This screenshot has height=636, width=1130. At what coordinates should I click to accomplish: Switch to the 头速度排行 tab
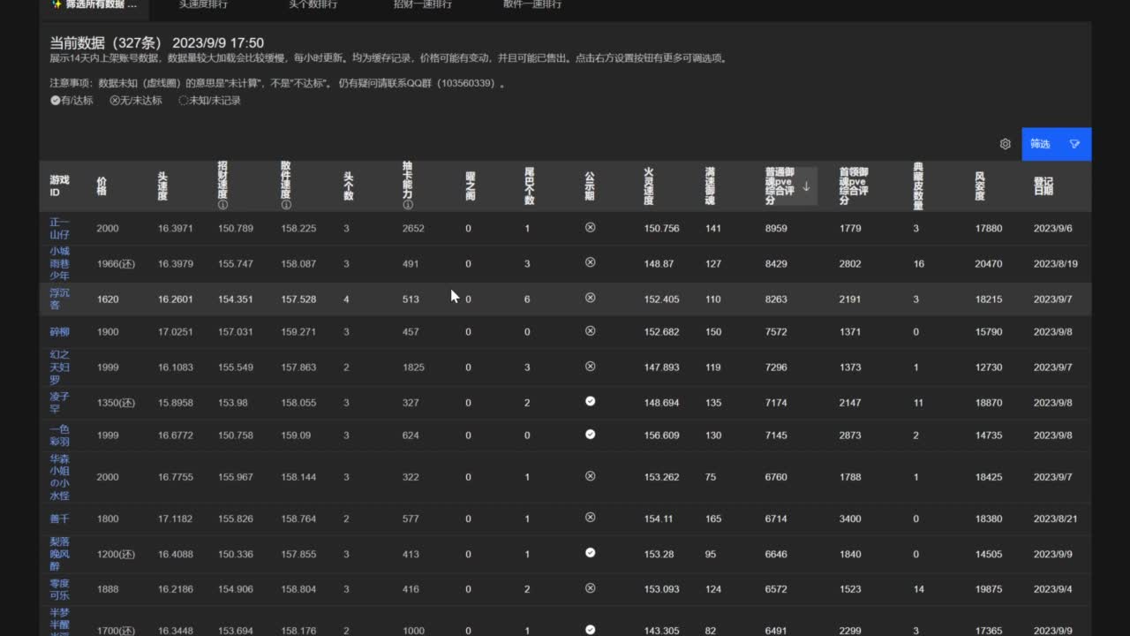click(203, 4)
